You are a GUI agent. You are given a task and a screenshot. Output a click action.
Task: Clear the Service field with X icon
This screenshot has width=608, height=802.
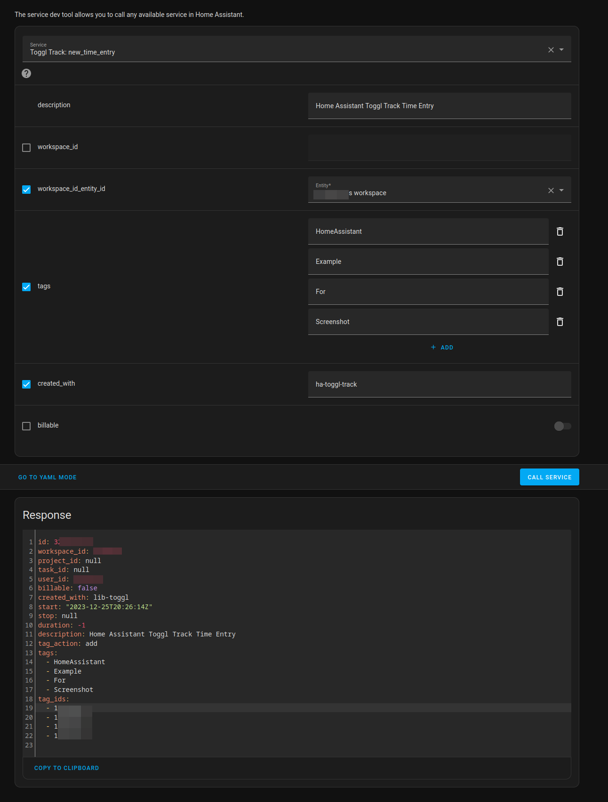(551, 50)
